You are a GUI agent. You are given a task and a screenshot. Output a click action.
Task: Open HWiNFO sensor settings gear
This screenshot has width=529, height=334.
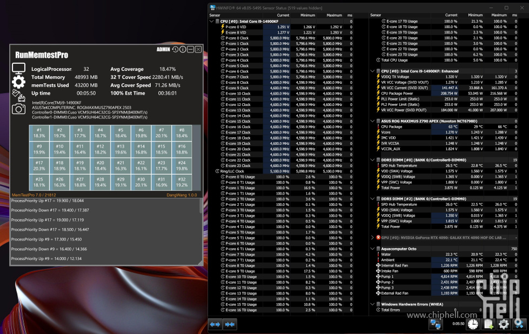[504, 324]
